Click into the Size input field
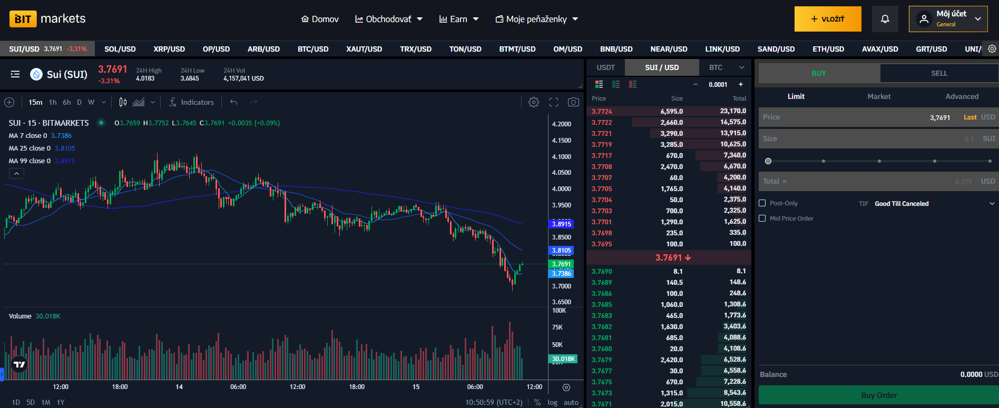The image size is (999, 408). click(x=864, y=139)
